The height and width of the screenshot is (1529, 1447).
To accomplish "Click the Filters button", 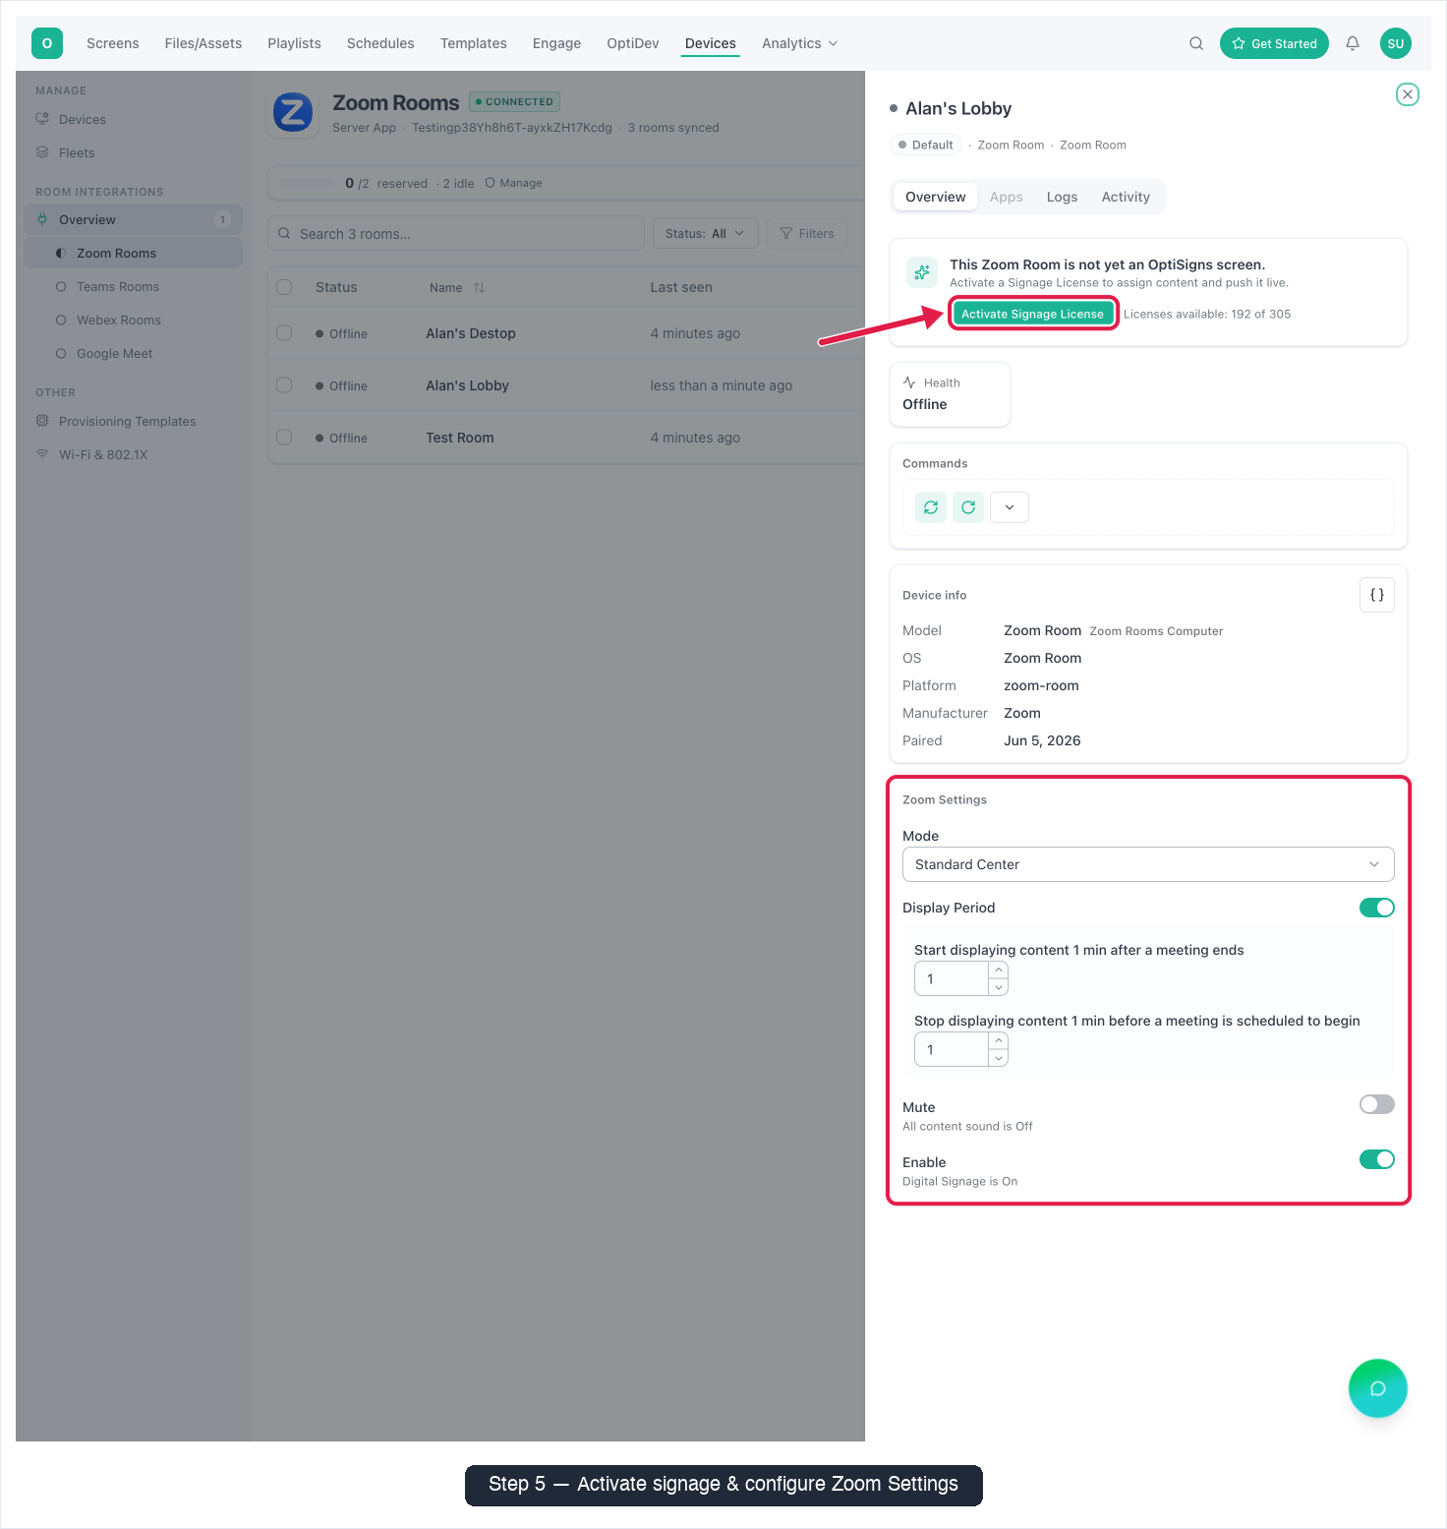I will click(807, 233).
